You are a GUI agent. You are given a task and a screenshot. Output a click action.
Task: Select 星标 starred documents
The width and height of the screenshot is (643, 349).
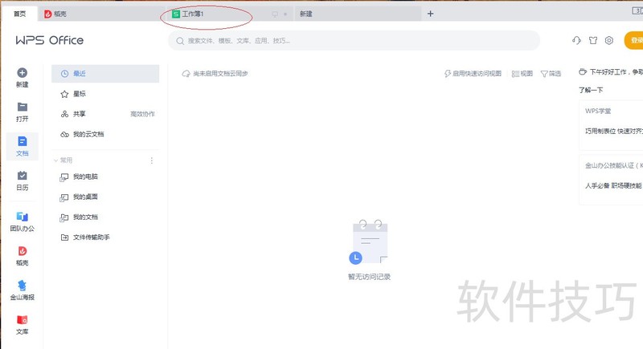tap(105, 94)
